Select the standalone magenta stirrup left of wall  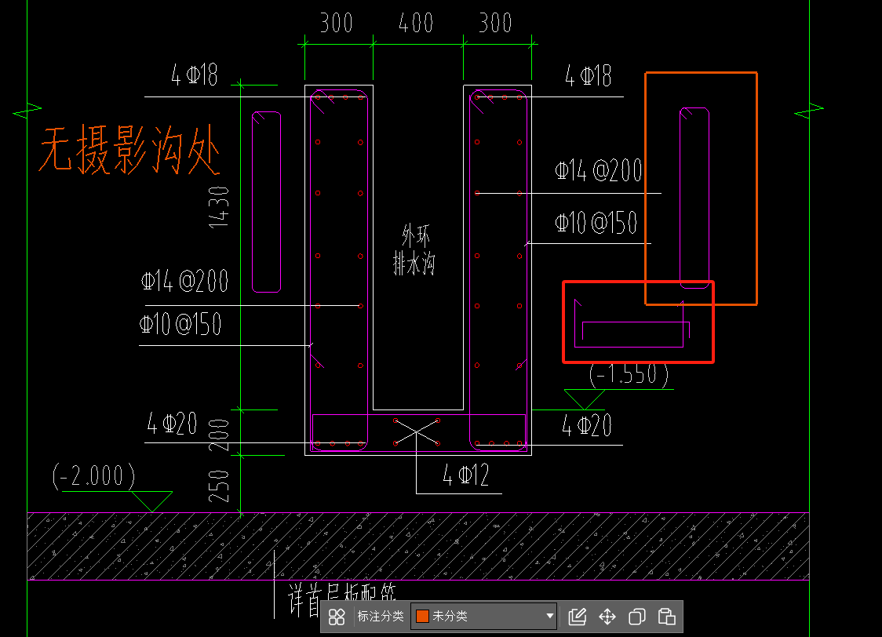tap(266, 202)
